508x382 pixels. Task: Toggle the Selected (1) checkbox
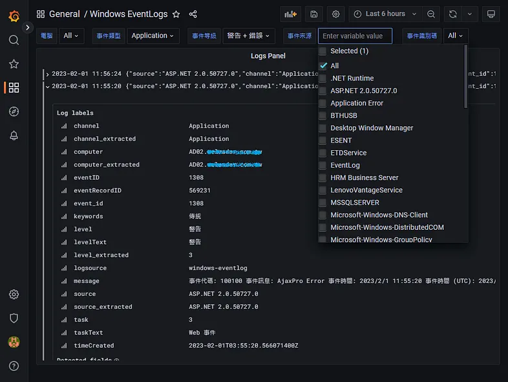point(323,51)
